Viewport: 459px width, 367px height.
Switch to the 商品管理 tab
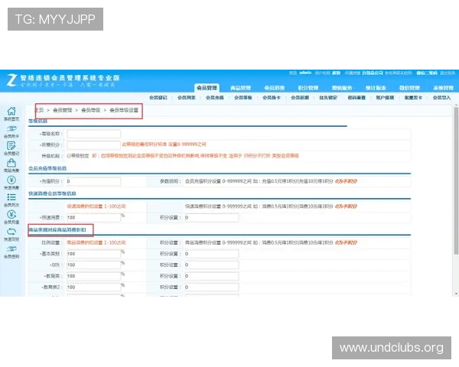(x=241, y=88)
